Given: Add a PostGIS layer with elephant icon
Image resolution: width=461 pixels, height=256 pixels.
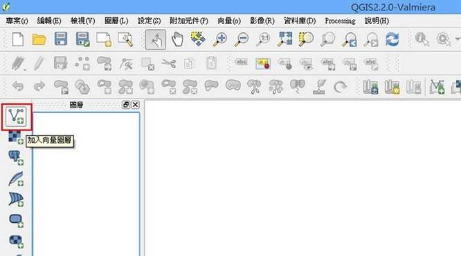Looking at the screenshot, I should (16, 158).
